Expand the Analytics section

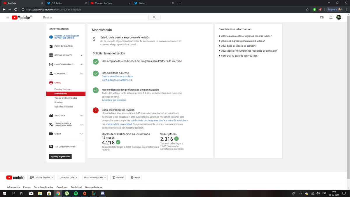click(x=81, y=116)
